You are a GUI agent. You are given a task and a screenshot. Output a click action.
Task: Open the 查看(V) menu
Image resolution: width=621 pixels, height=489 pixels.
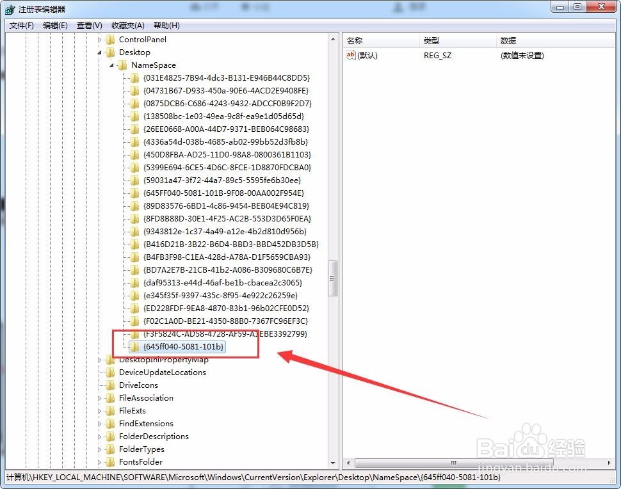point(90,26)
